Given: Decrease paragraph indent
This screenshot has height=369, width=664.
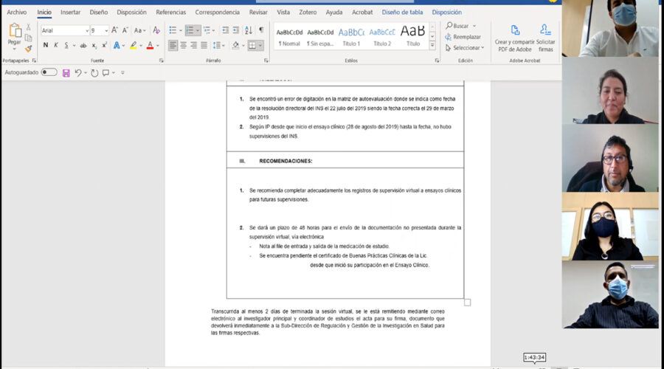Looking at the screenshot, I should [225, 30].
